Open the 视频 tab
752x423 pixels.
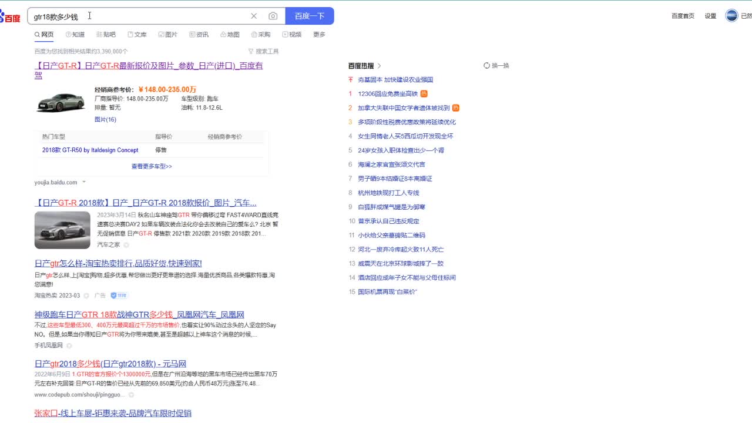point(291,35)
